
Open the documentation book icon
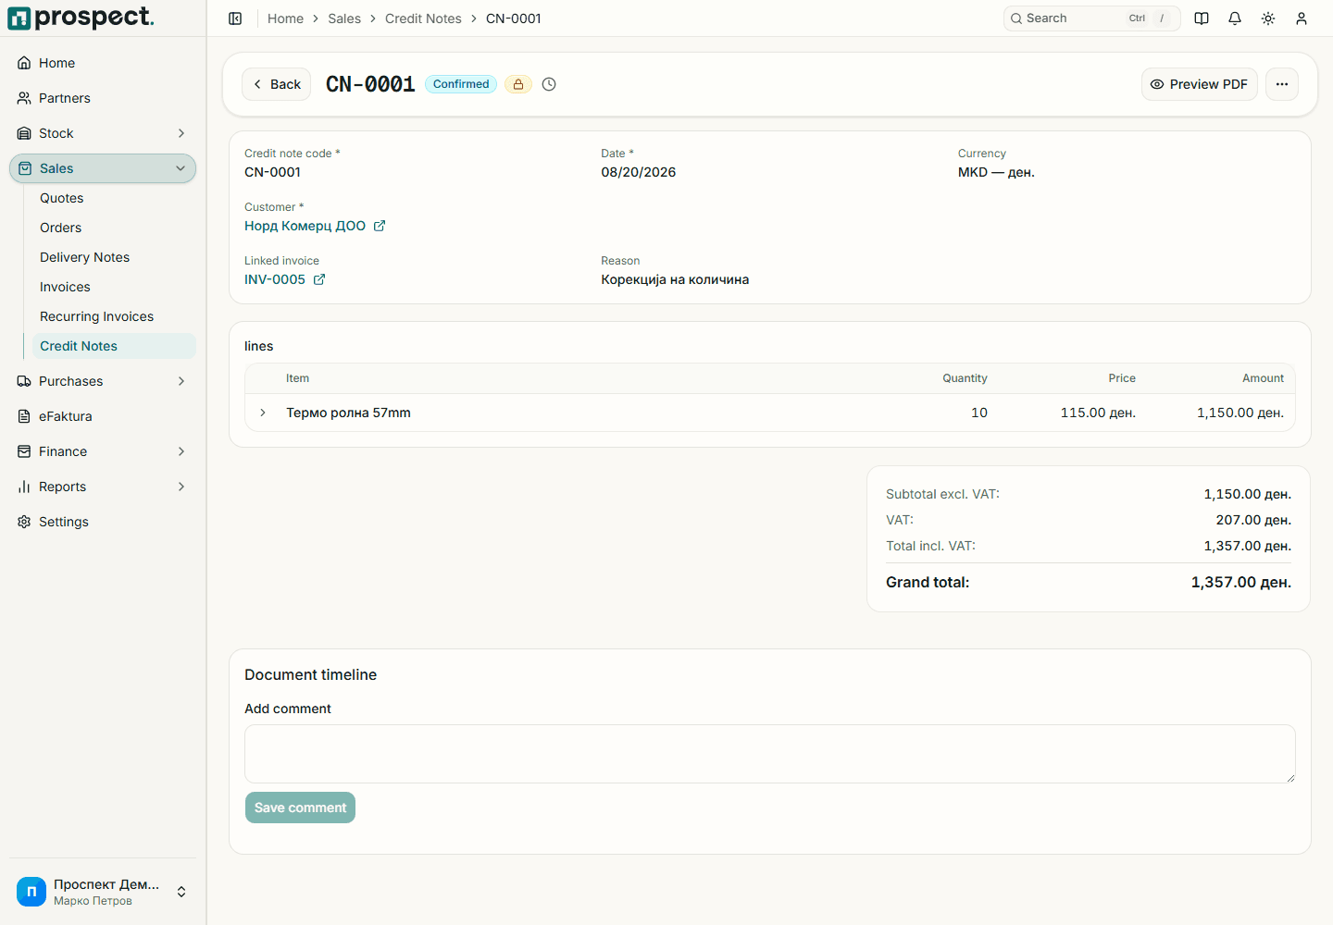[x=1202, y=18]
